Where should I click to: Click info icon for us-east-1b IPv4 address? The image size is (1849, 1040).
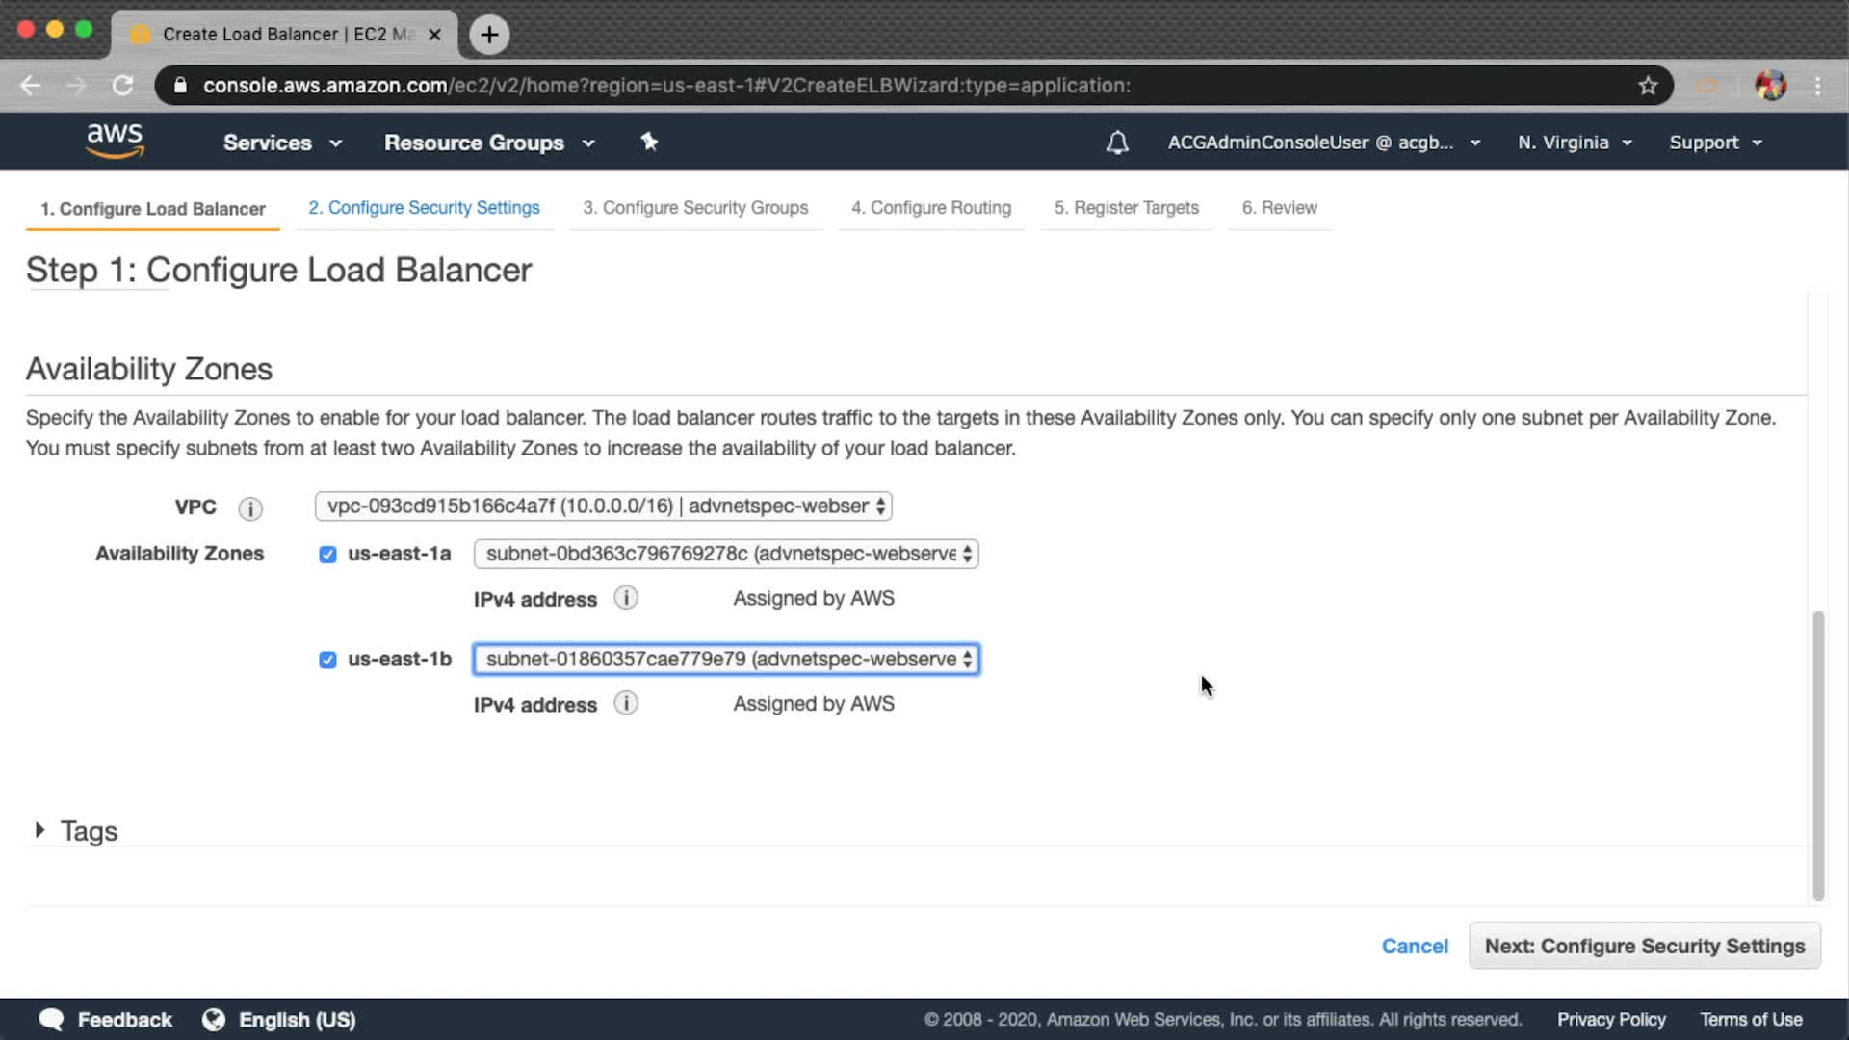coord(626,704)
